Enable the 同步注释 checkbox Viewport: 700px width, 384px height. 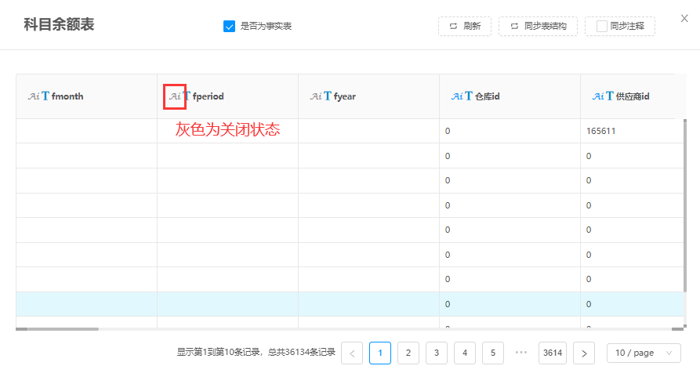pyautogui.click(x=602, y=26)
